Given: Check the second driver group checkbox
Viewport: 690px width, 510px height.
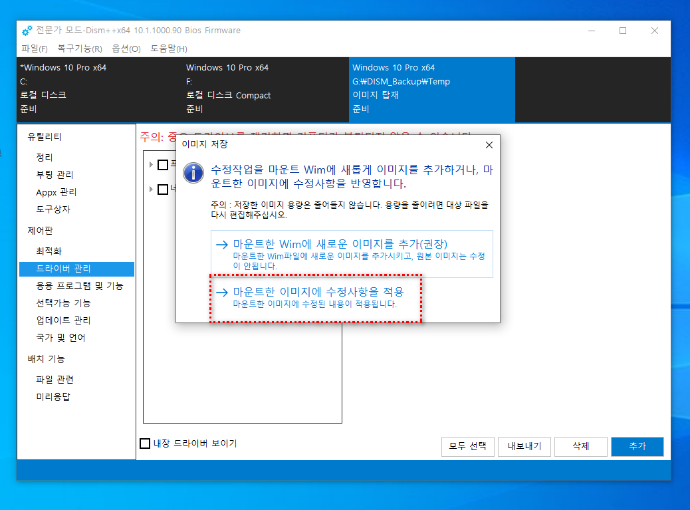Looking at the screenshot, I should 163,190.
